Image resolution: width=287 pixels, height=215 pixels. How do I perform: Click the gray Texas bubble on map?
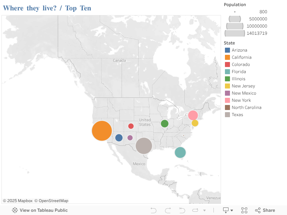(x=144, y=146)
